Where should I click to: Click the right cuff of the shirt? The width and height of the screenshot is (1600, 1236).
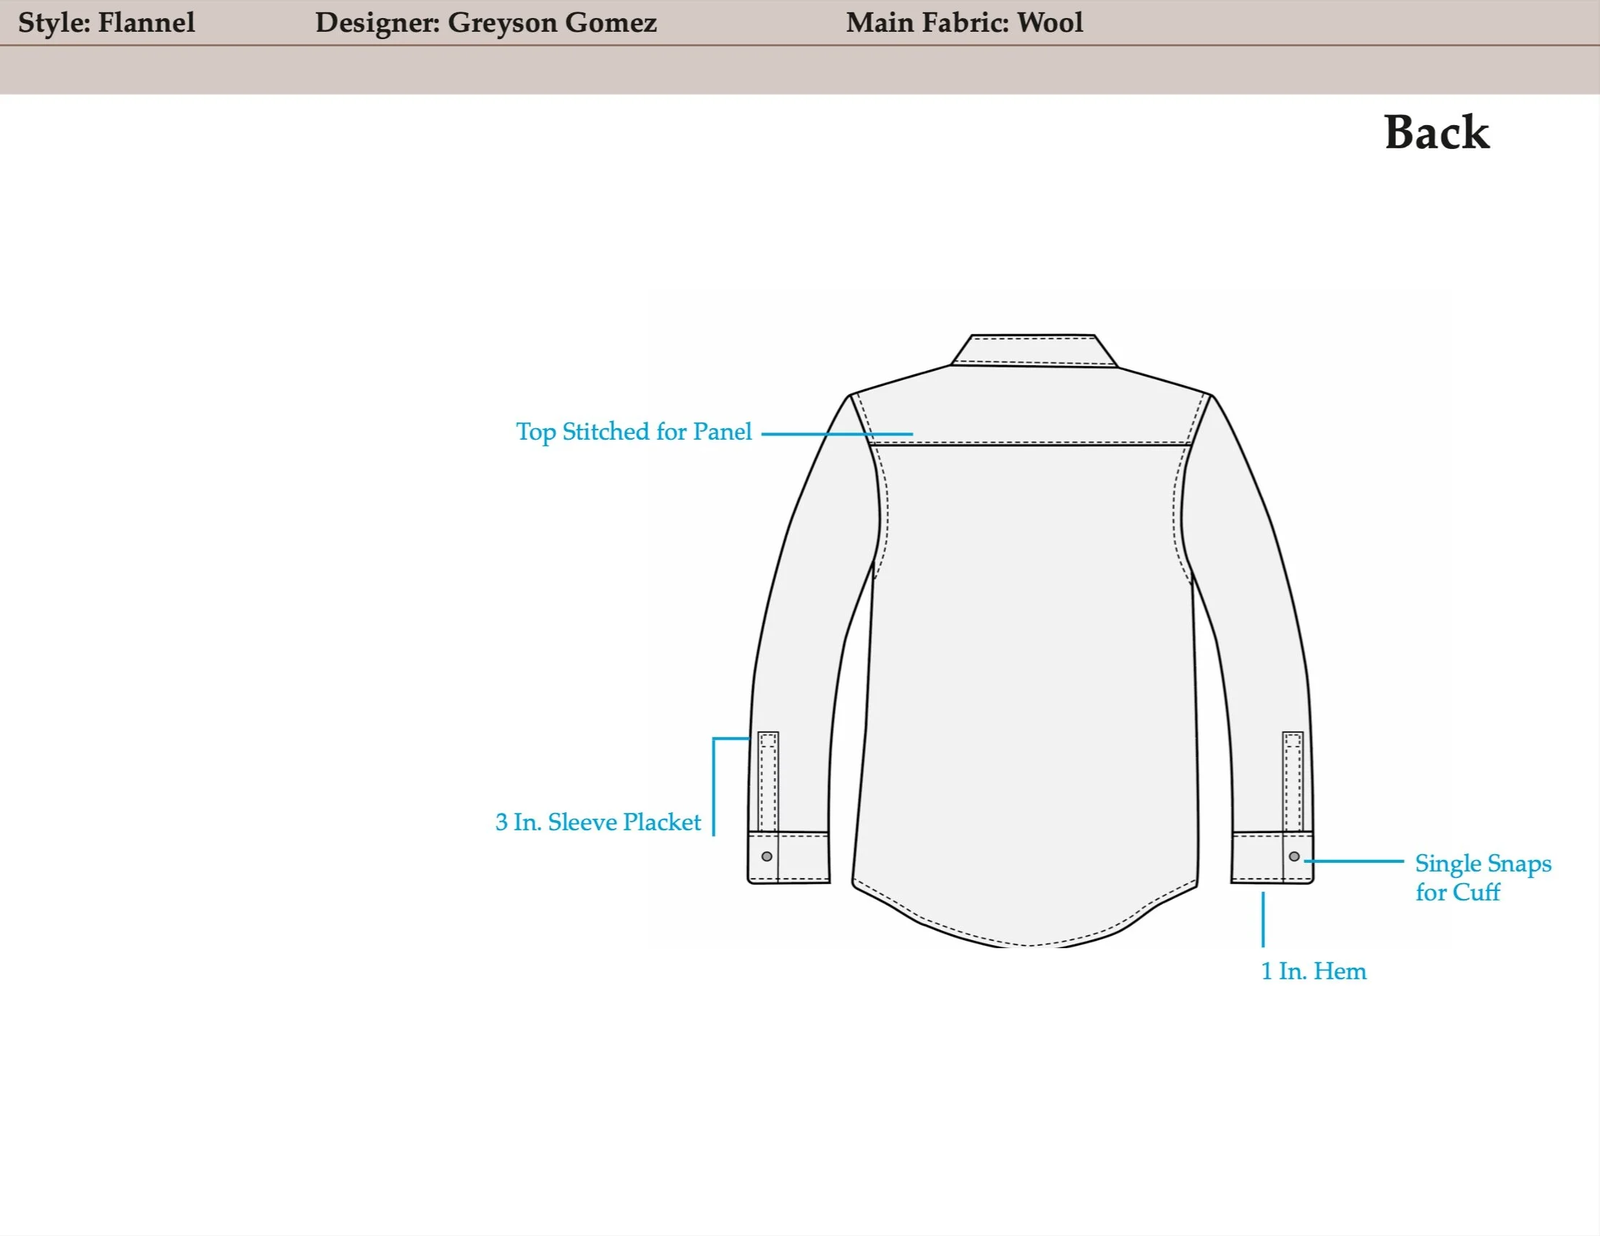pos(1256,857)
